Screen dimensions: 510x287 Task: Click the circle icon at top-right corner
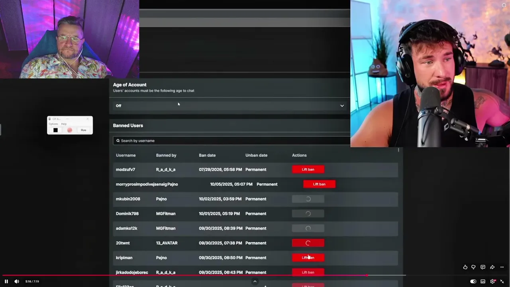pyautogui.click(x=504, y=5)
